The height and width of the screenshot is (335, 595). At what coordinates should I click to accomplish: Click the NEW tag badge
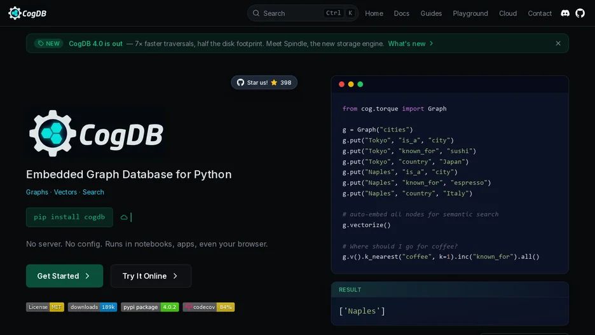pos(49,44)
